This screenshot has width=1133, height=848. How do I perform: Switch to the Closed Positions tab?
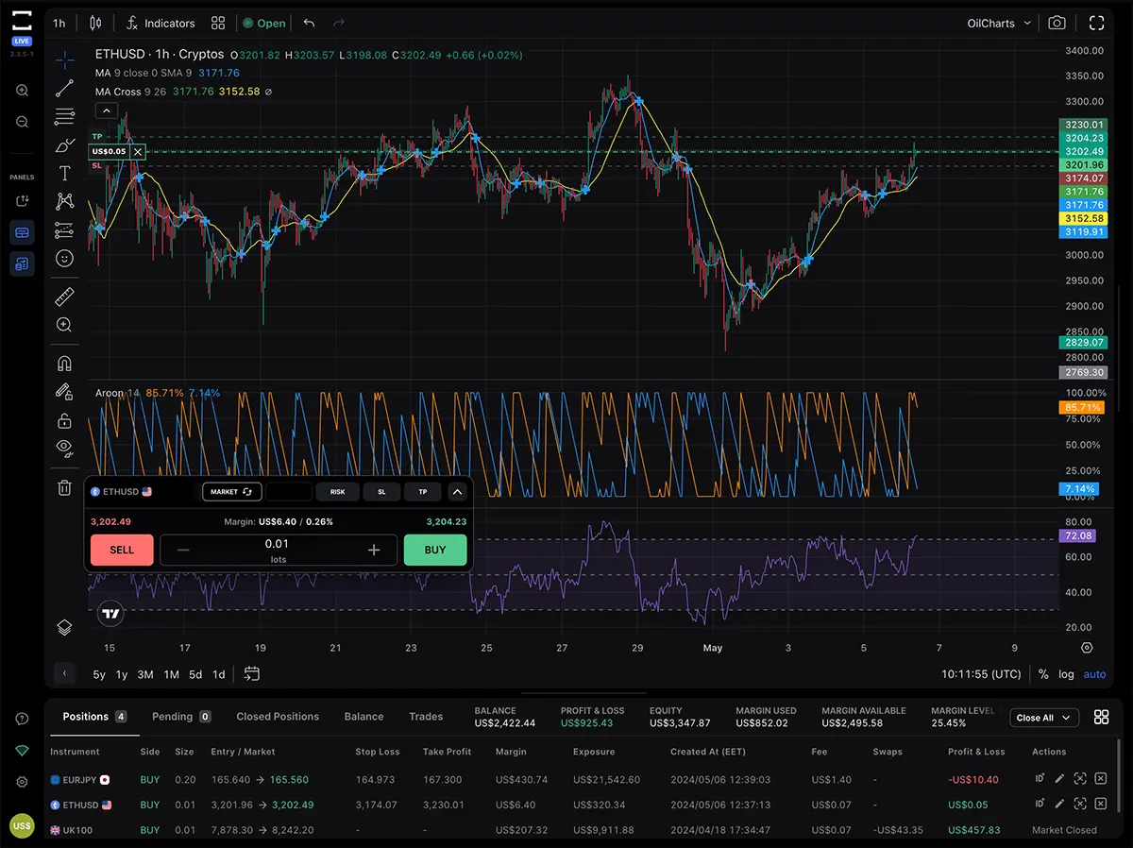click(278, 717)
